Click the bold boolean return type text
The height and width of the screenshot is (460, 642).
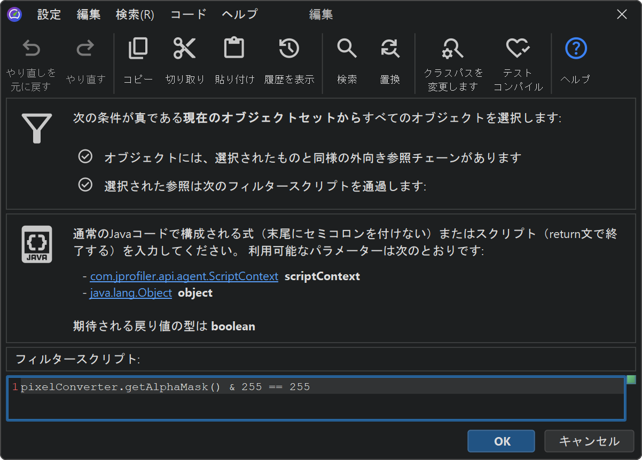[233, 326]
